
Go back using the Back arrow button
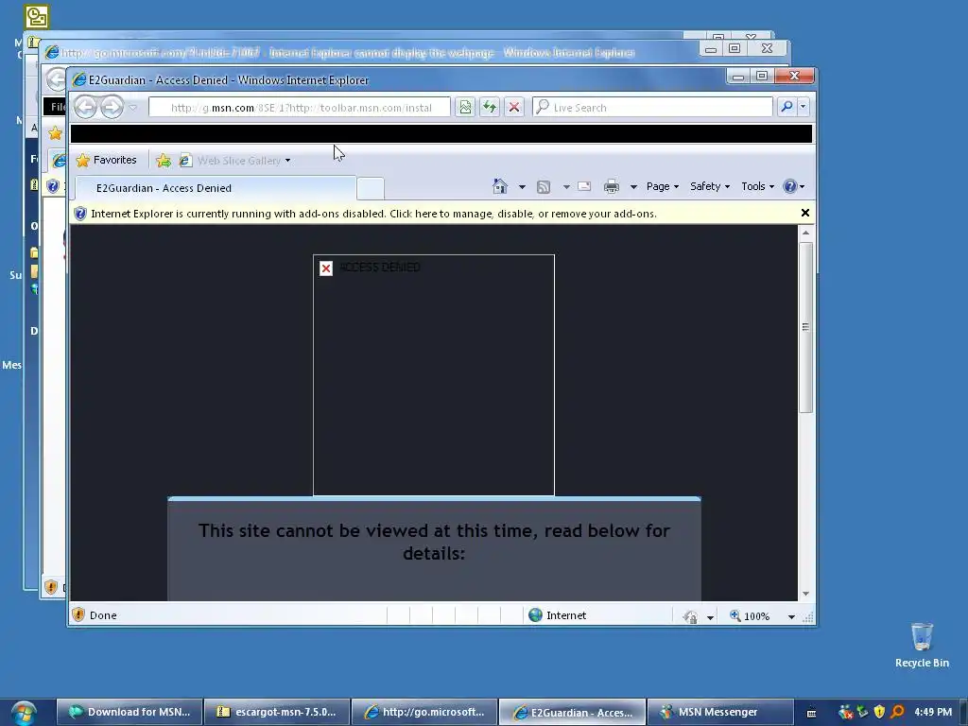[86, 108]
